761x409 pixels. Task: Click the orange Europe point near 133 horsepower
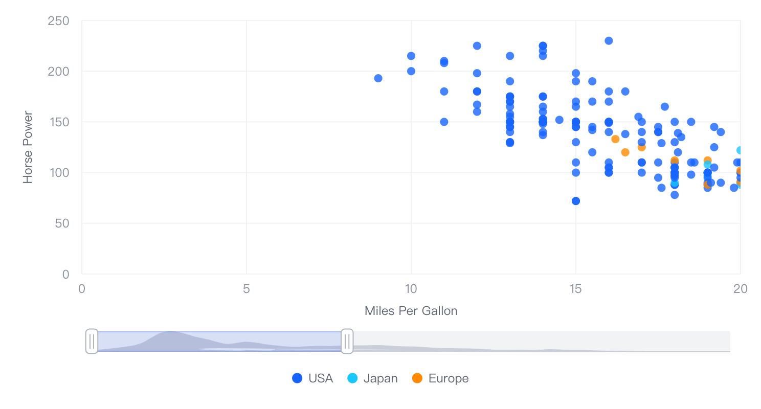coord(615,139)
